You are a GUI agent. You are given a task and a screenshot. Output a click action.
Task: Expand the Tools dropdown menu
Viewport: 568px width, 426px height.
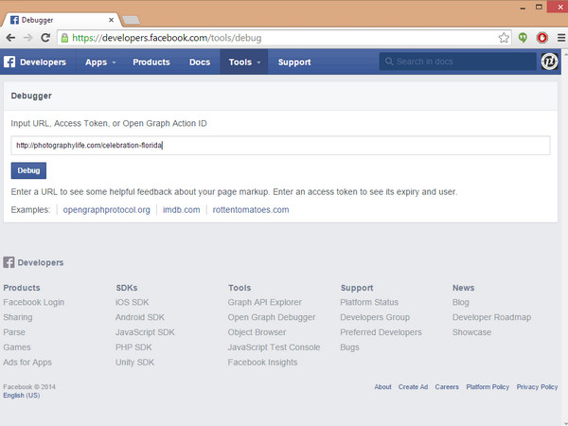[244, 62]
